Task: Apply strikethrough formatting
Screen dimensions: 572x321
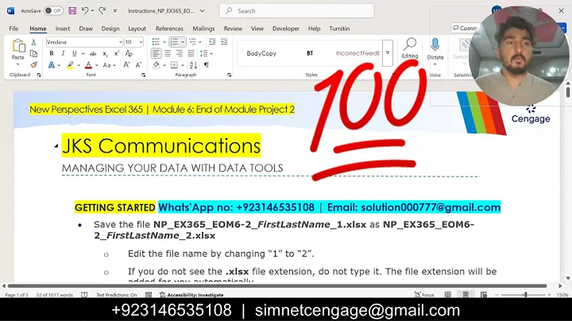Action: [x=93, y=53]
